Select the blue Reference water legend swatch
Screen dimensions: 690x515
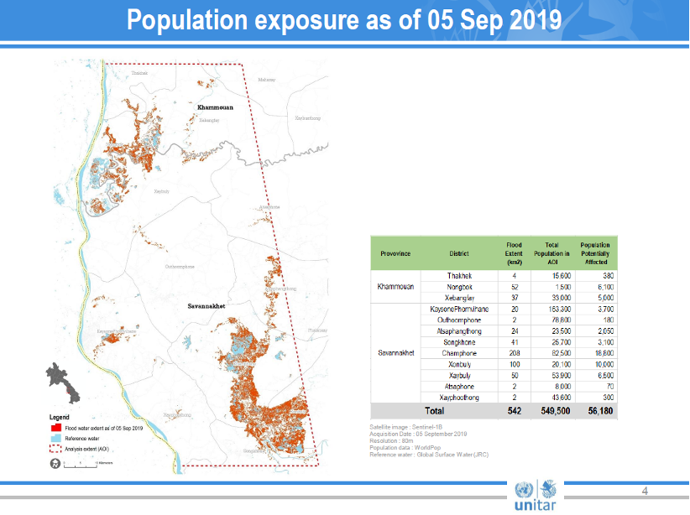point(57,438)
